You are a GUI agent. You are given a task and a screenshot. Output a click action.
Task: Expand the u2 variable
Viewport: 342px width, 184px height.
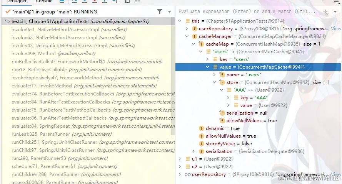(180, 167)
